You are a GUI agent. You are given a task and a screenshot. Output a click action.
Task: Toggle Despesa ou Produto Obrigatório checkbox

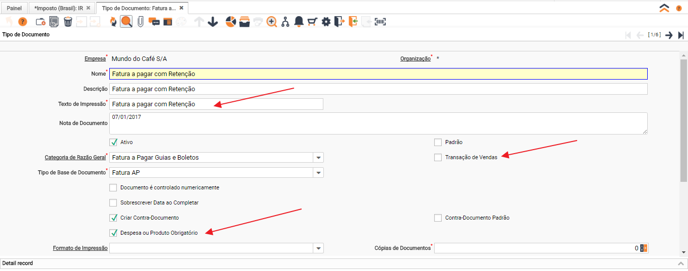[x=113, y=233]
